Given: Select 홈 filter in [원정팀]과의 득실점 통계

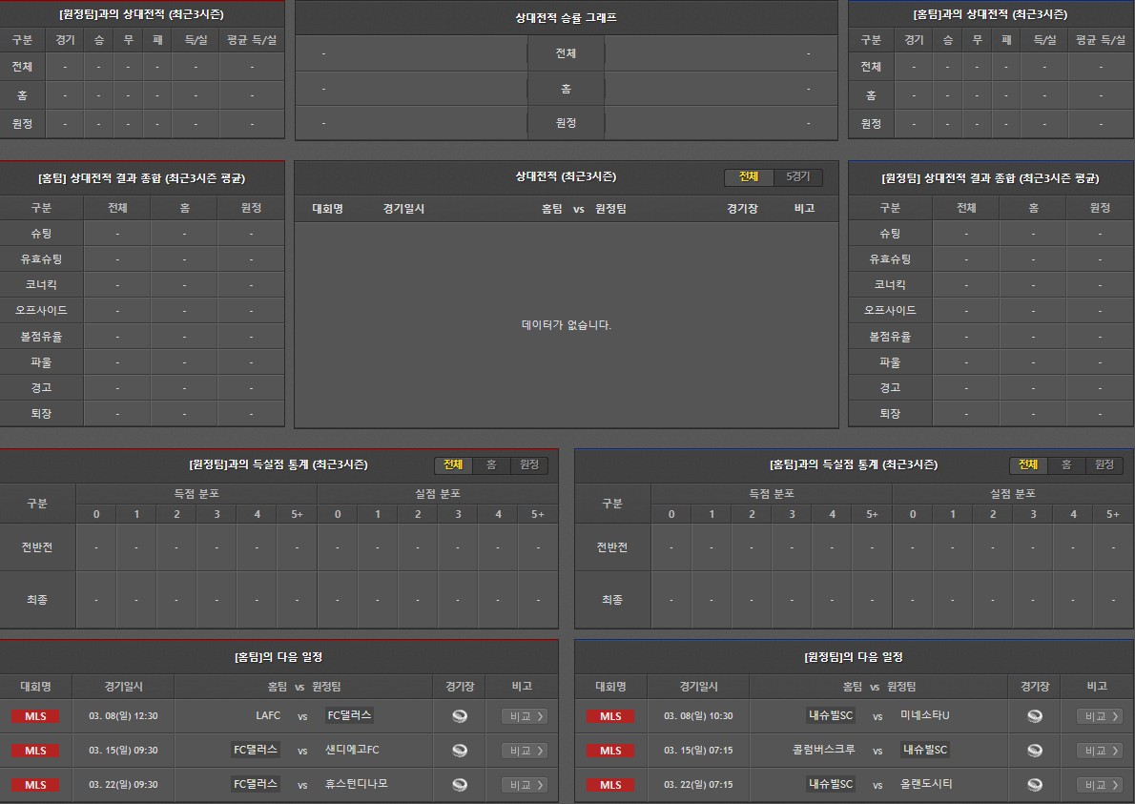Looking at the screenshot, I should [x=491, y=465].
